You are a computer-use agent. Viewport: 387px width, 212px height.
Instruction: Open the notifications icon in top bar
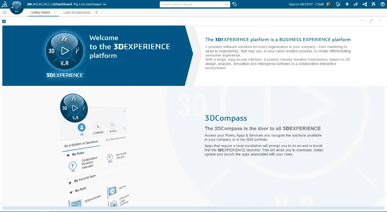[x=338, y=5]
